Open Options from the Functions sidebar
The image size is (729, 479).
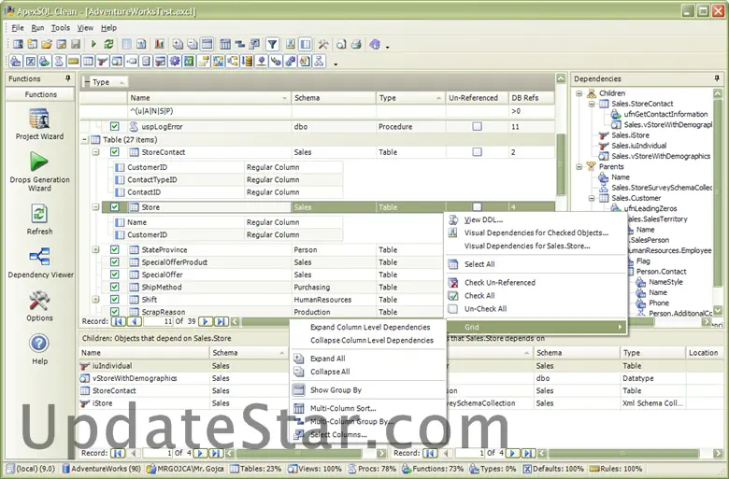click(x=39, y=306)
